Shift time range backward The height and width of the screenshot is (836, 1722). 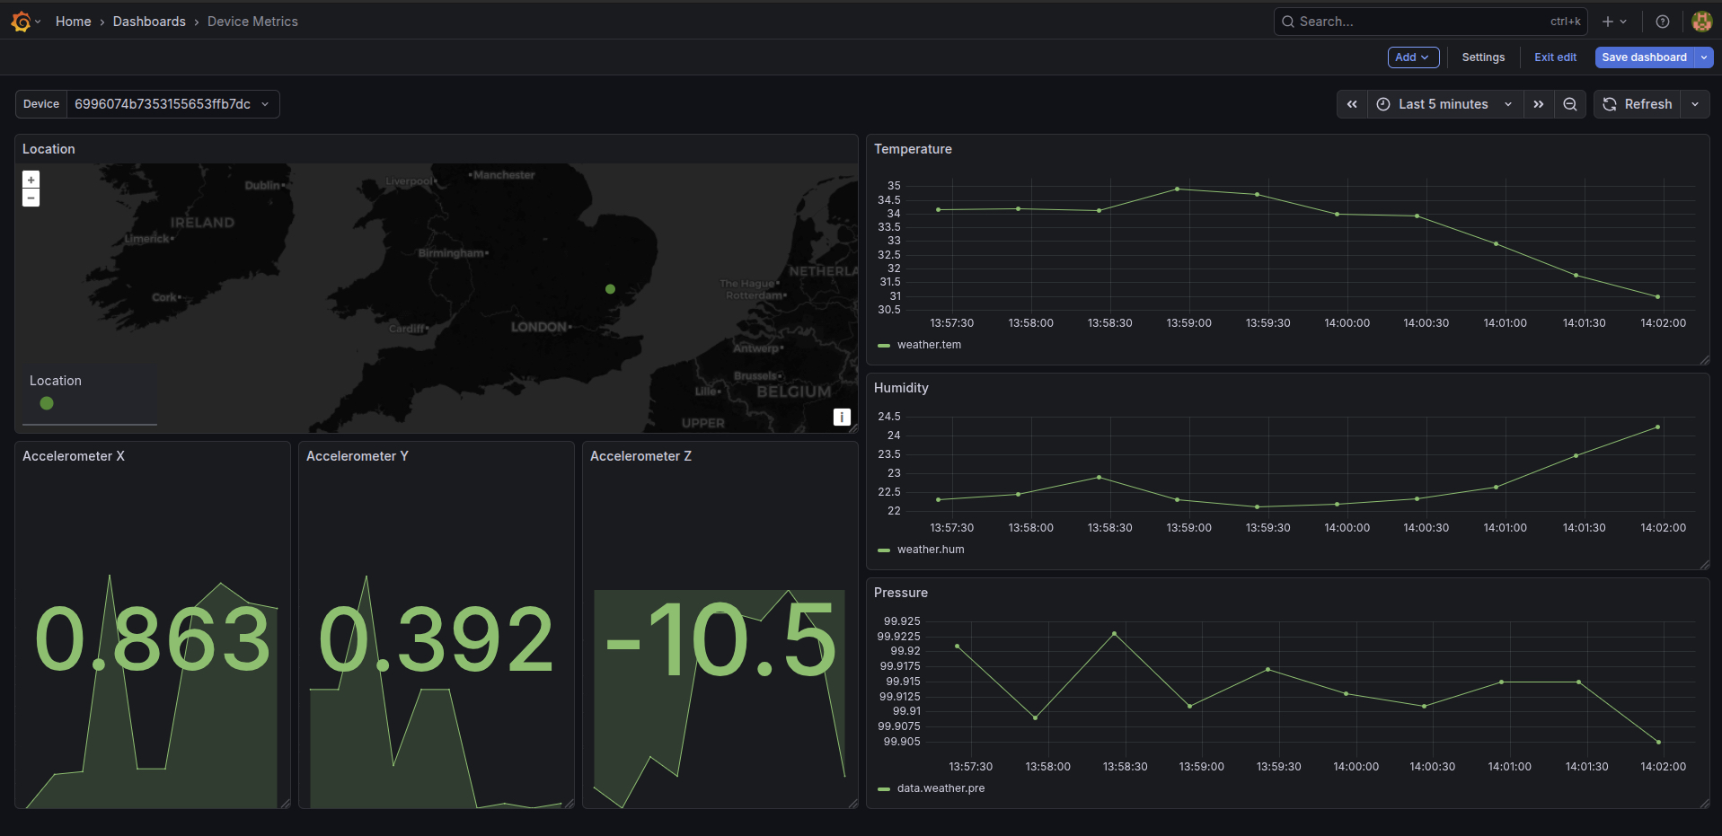tap(1352, 104)
